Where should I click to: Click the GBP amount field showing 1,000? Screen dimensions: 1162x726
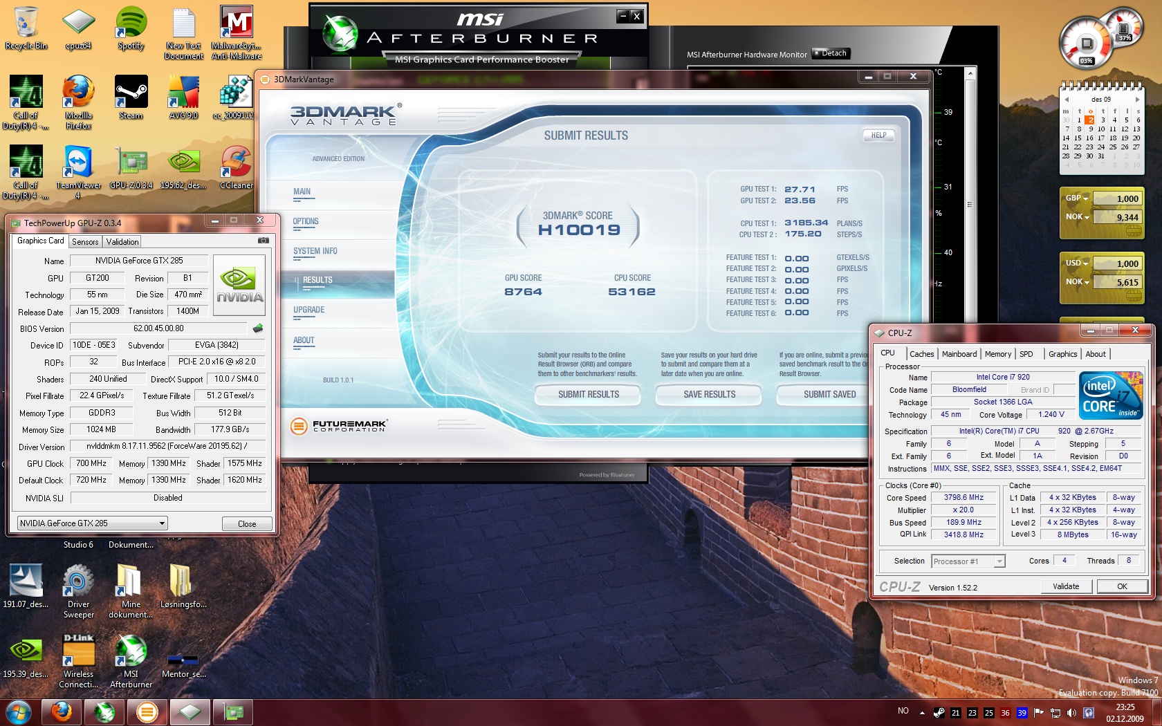(1118, 198)
